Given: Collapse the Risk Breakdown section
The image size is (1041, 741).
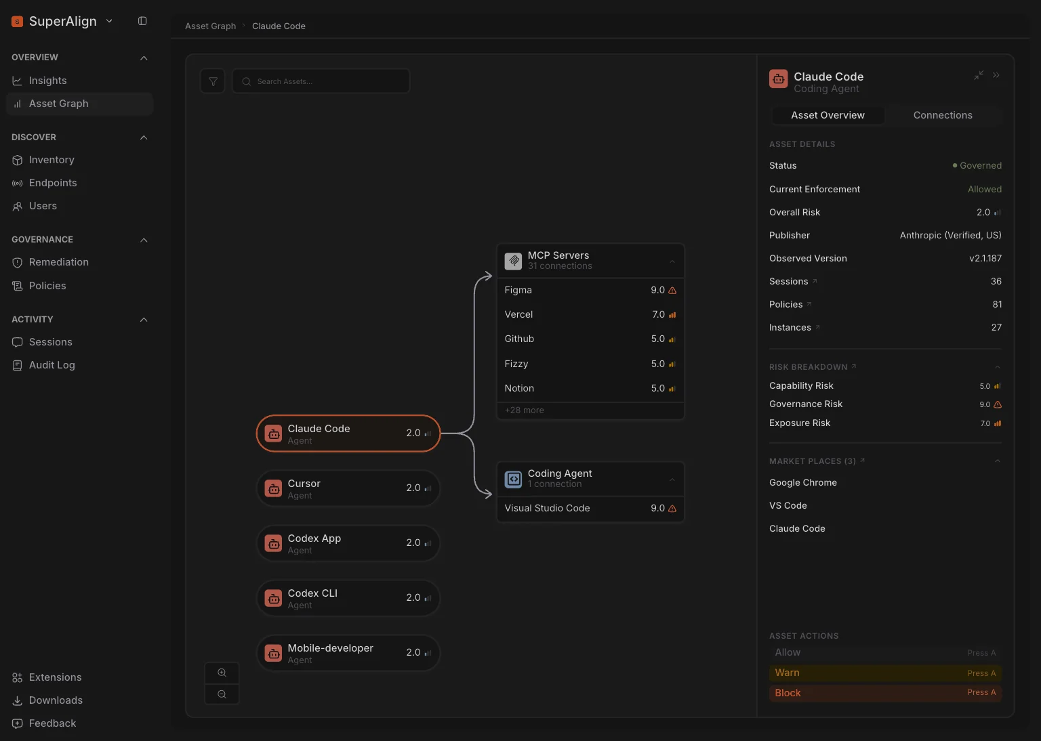Looking at the screenshot, I should (x=998, y=367).
